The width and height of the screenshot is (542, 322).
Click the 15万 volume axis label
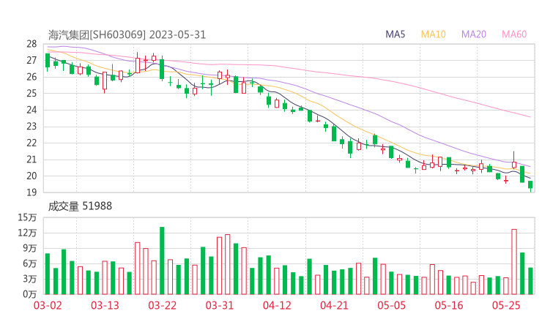tap(27, 217)
